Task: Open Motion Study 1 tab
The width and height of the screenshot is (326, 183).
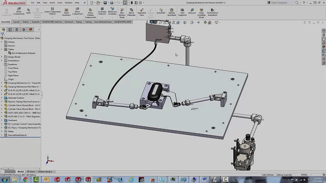Action: (x=45, y=172)
